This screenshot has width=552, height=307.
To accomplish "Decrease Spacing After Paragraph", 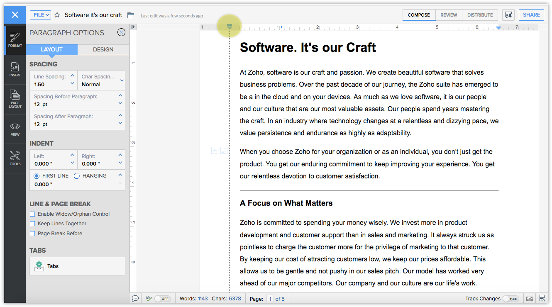I will (x=120, y=123).
